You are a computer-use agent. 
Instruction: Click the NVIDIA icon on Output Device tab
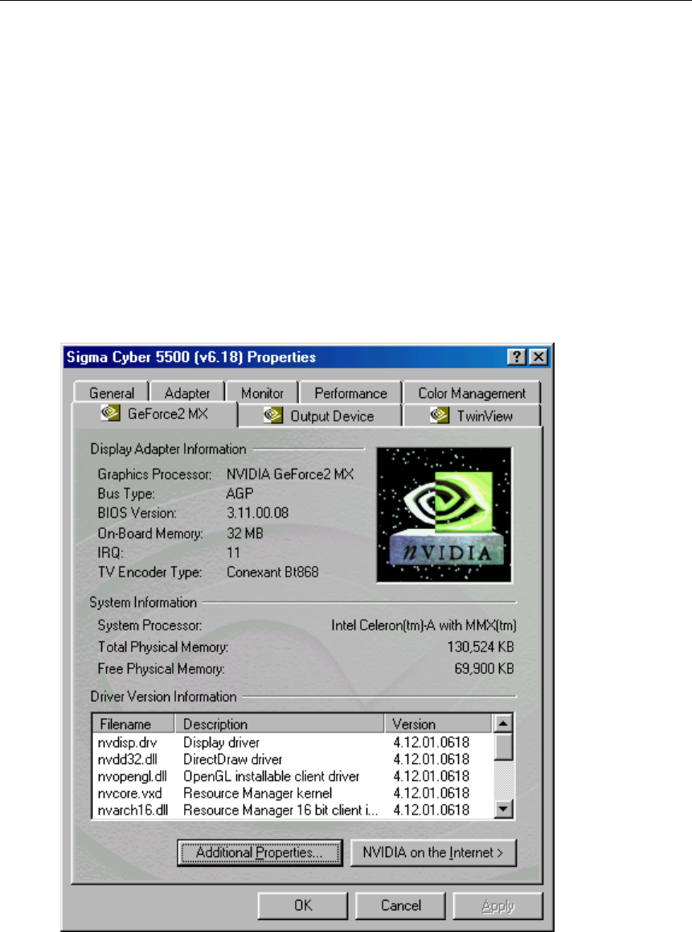click(x=272, y=415)
